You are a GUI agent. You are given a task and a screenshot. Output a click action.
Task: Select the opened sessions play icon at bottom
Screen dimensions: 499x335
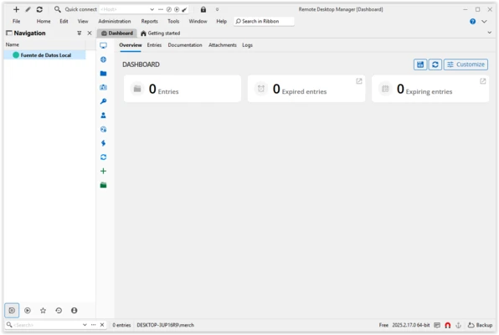click(28, 311)
